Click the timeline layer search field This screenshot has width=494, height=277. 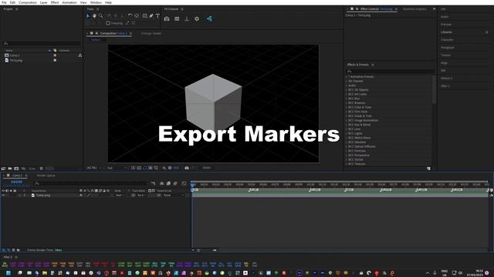tap(90, 183)
